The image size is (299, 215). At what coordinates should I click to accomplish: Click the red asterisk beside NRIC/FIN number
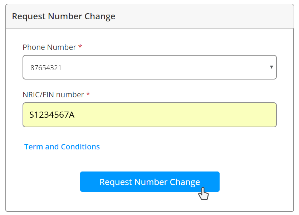tap(88, 95)
